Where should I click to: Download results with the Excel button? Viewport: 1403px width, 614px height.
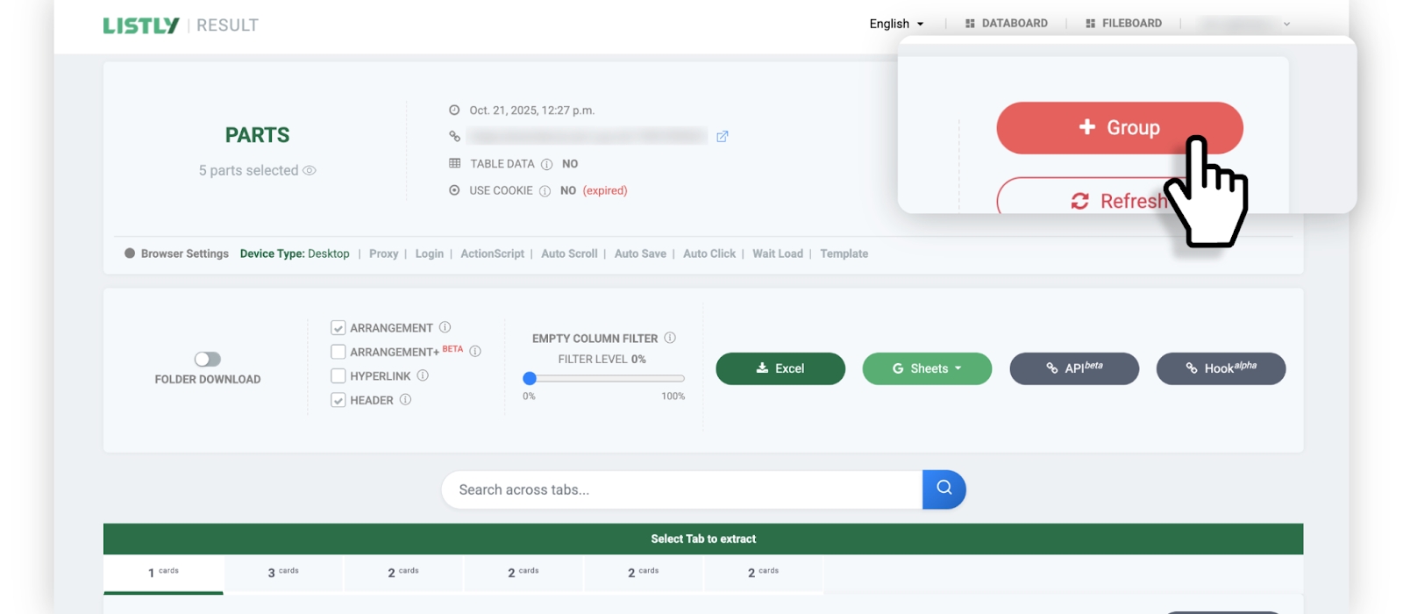coord(780,368)
